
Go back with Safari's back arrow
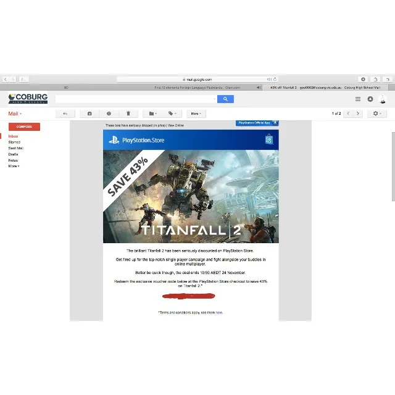click(6, 80)
